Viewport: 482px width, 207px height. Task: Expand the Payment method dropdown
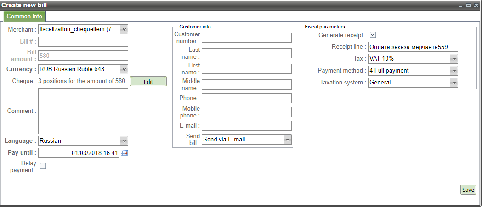pos(454,71)
